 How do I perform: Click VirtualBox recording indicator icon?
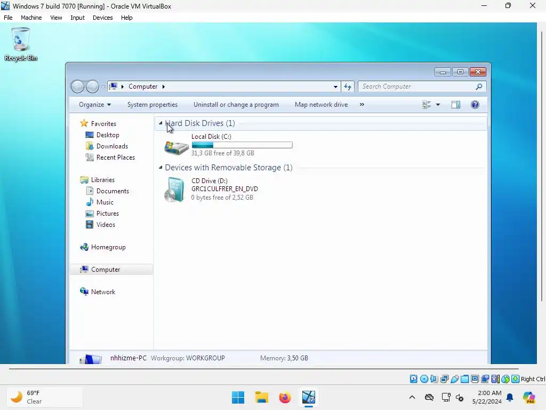(485, 379)
